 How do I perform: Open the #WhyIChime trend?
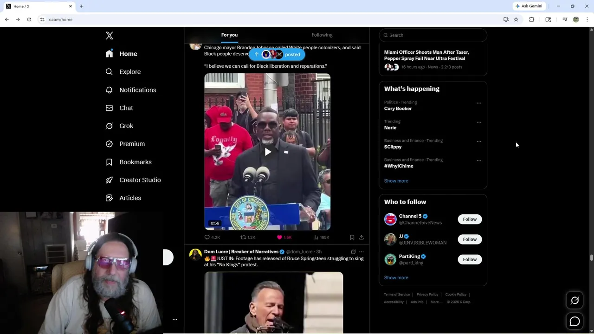tap(399, 166)
